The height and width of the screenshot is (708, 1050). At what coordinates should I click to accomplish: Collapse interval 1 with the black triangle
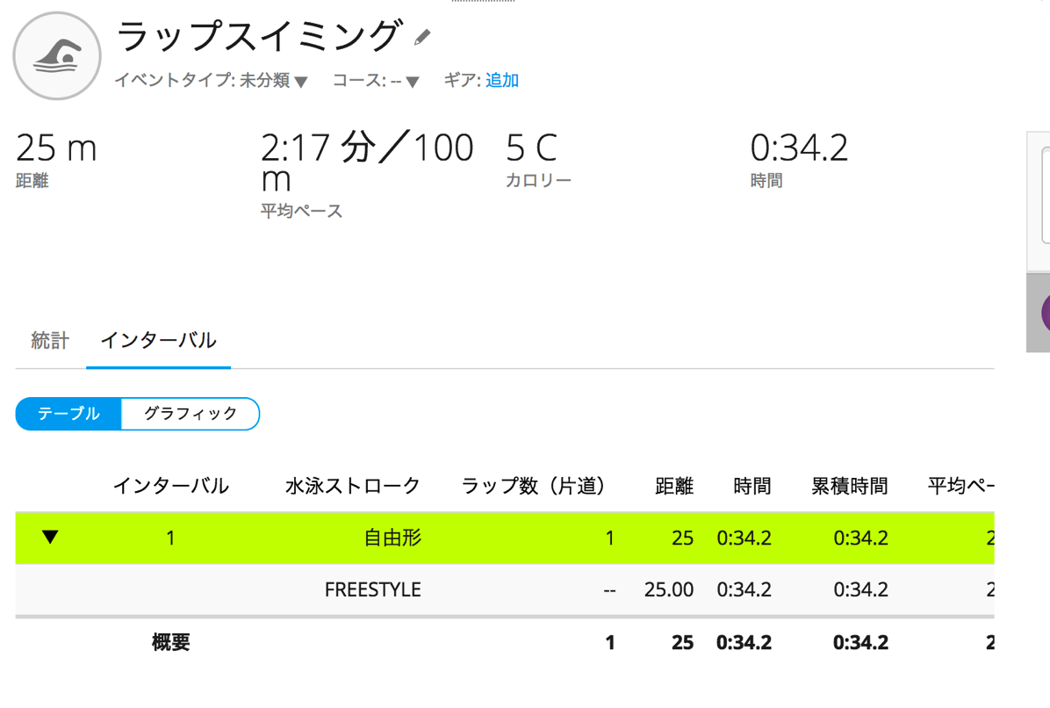50,537
